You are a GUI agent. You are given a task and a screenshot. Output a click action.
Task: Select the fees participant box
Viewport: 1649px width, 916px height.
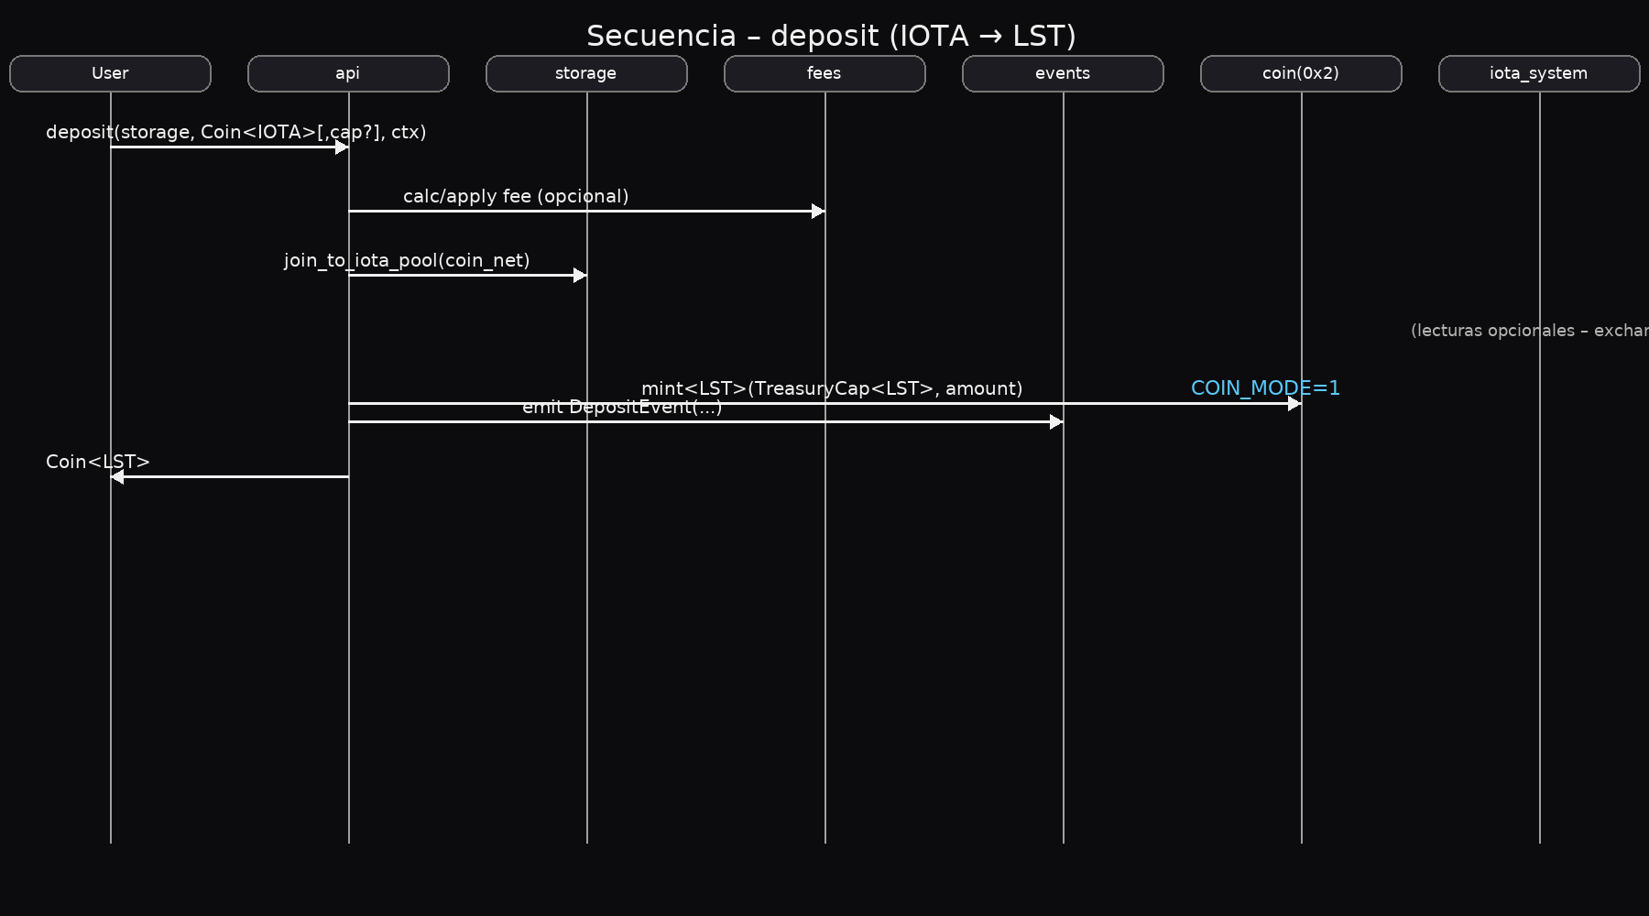824,73
